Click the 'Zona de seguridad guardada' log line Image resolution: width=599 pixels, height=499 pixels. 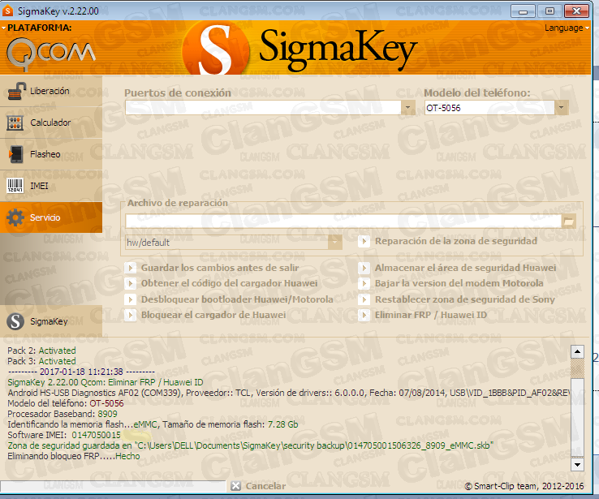tap(251, 445)
